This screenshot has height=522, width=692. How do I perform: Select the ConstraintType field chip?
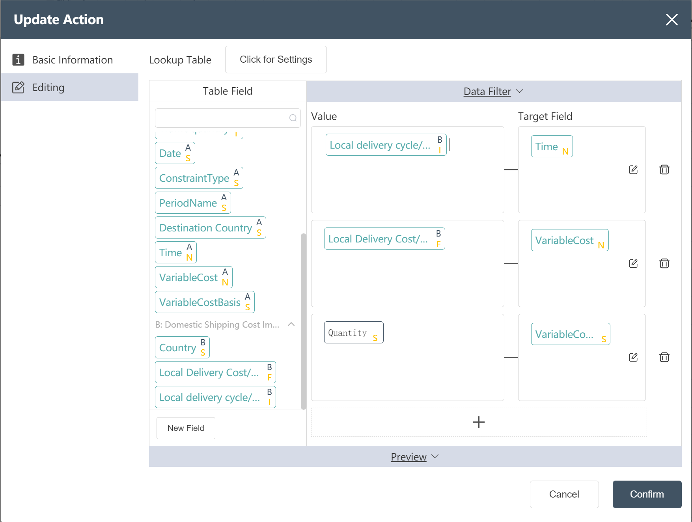199,178
